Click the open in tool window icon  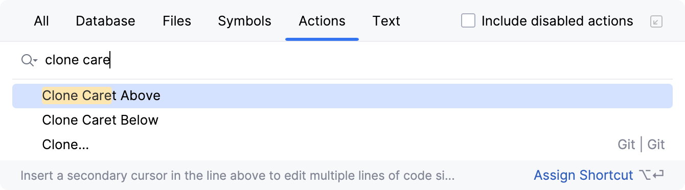(x=656, y=21)
